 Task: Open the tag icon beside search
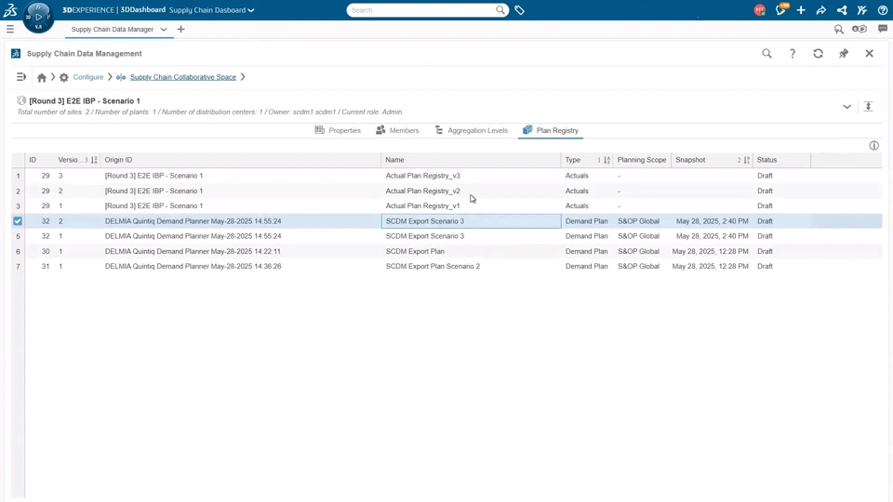pos(519,9)
